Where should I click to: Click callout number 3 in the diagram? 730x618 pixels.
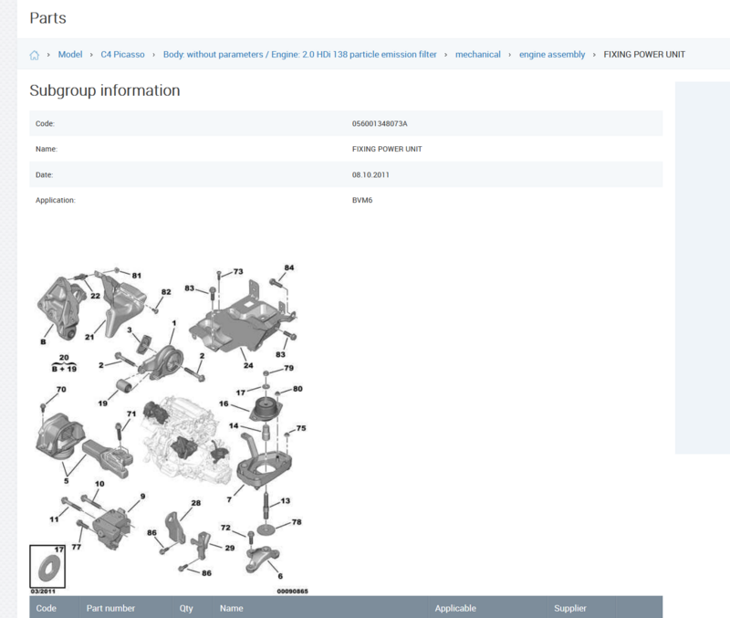pos(130,330)
